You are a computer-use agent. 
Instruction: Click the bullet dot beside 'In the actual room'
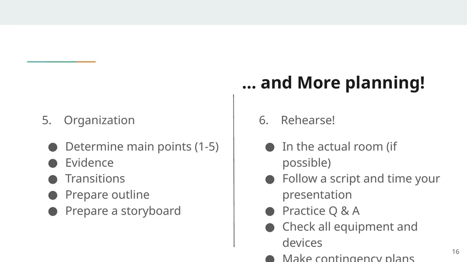click(270, 147)
